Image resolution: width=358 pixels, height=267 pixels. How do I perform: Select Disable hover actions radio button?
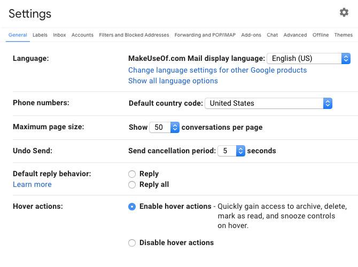tap(132, 243)
